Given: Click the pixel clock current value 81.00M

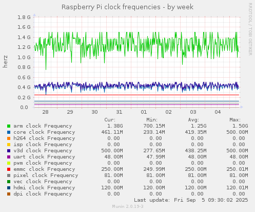Looking at the screenshot, I should pos(113,175).
